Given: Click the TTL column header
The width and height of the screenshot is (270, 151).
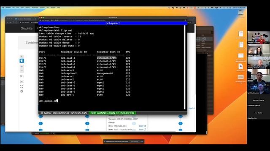Looking at the screenshot, I should coord(128,52).
